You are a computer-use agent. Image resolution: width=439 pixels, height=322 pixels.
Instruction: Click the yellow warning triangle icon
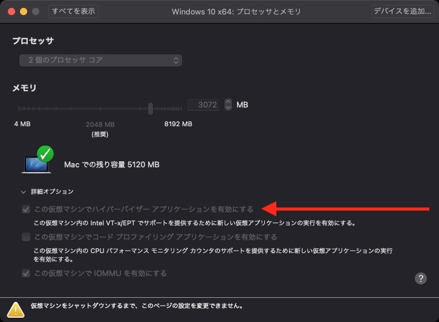[16, 310]
